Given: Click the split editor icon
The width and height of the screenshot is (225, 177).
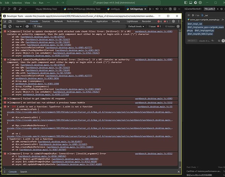Looking at the screenshot, I should tap(175, 9).
